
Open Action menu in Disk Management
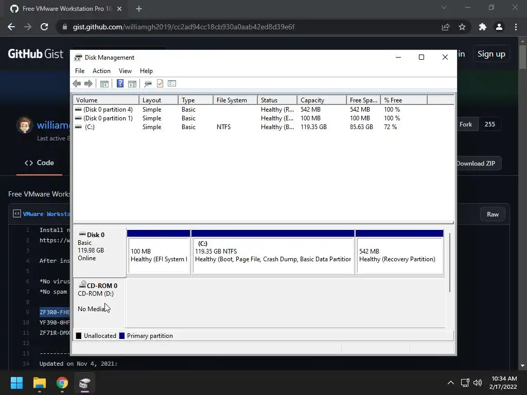101,71
